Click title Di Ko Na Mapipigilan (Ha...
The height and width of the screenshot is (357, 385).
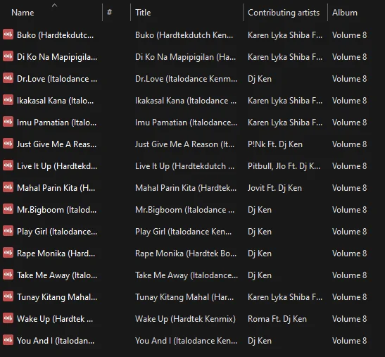(x=186, y=57)
